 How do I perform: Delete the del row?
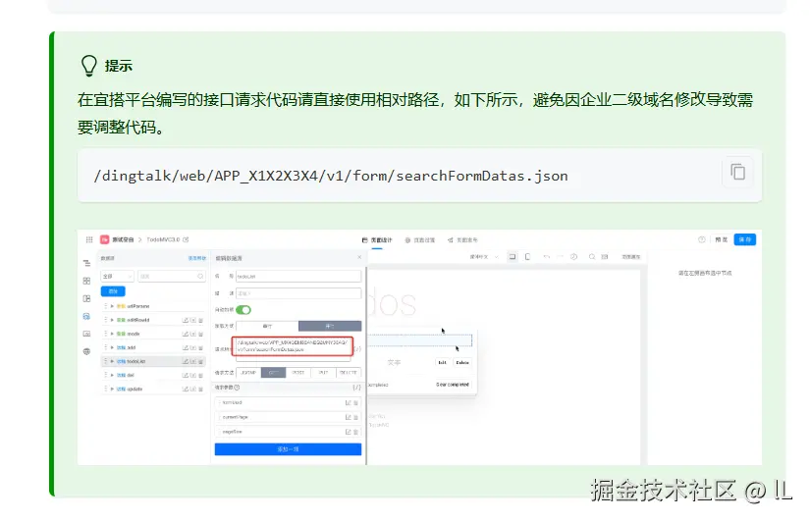tap(201, 376)
